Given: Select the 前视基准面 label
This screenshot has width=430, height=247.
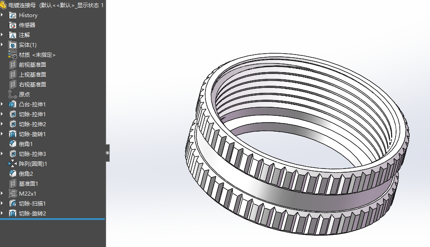Looking at the screenshot, I should click(33, 65).
